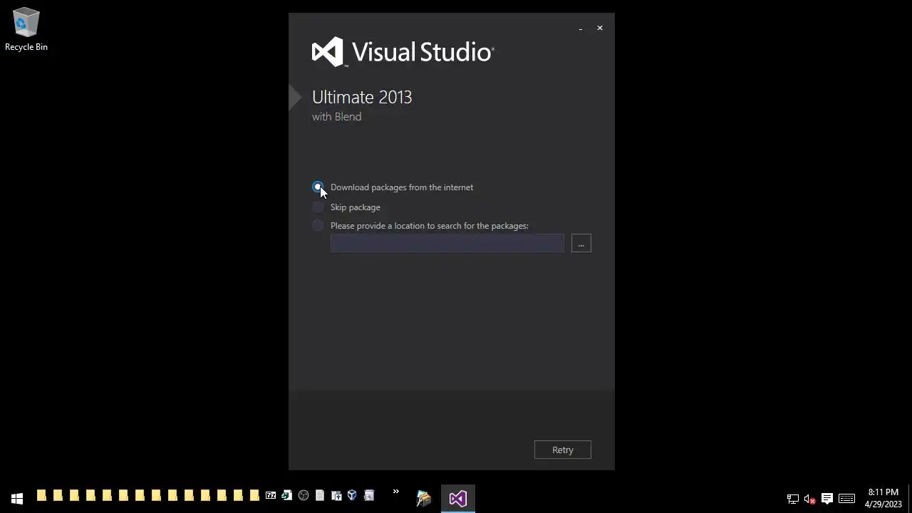Open the round OBS-style taskbar icon
This screenshot has height=513, width=912.
coord(304,496)
